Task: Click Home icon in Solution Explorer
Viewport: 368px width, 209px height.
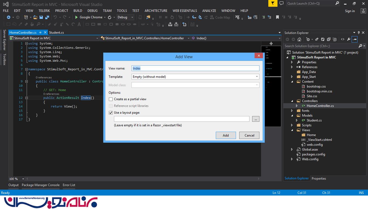Action: coord(299,39)
